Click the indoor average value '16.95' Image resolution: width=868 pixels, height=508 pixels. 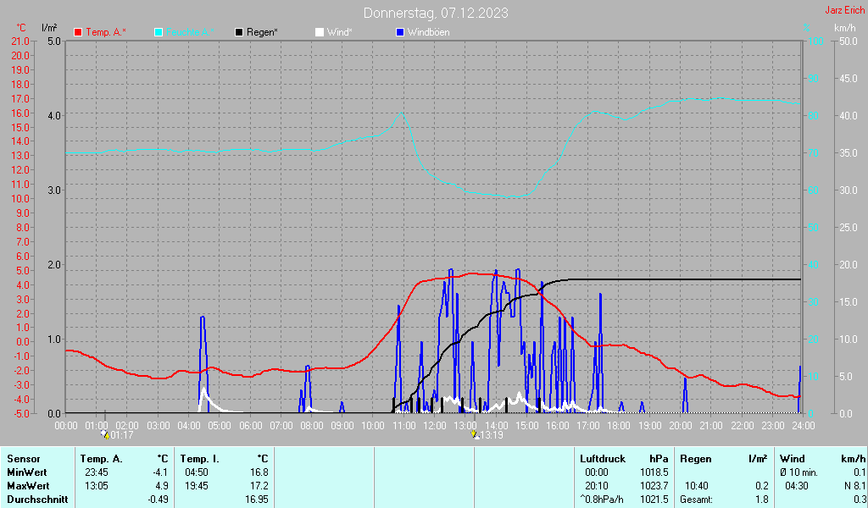(256, 500)
